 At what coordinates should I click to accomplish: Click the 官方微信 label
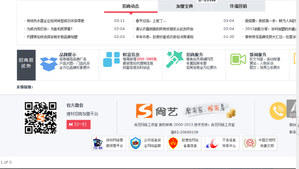tap(75, 105)
